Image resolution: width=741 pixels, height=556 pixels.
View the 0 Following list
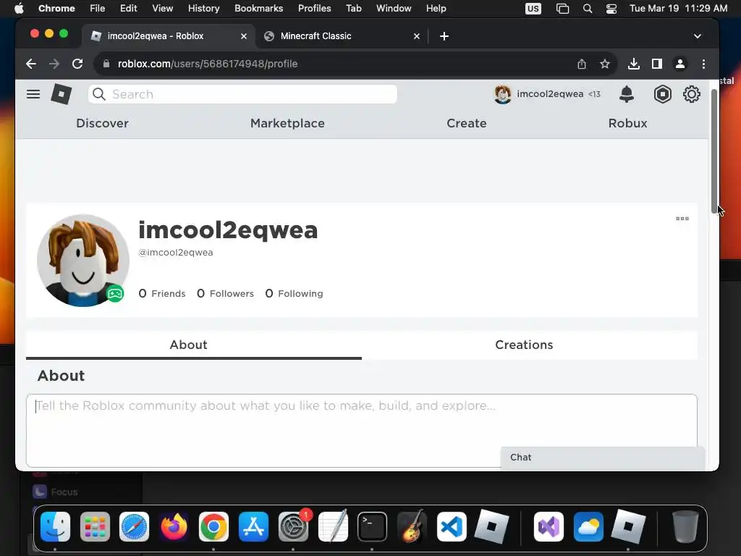click(294, 294)
